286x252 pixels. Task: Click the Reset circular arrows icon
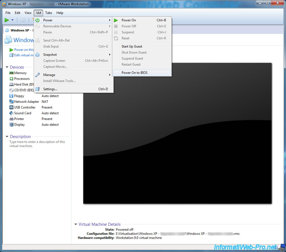pos(116,38)
